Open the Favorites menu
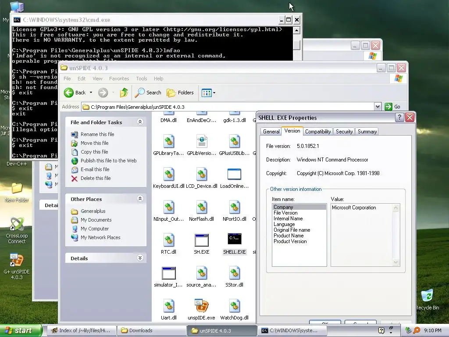 [119, 79]
